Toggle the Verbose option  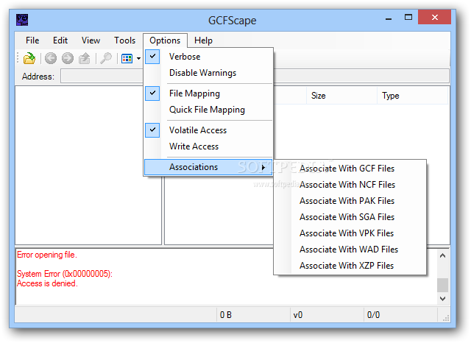pyautogui.click(x=208, y=57)
